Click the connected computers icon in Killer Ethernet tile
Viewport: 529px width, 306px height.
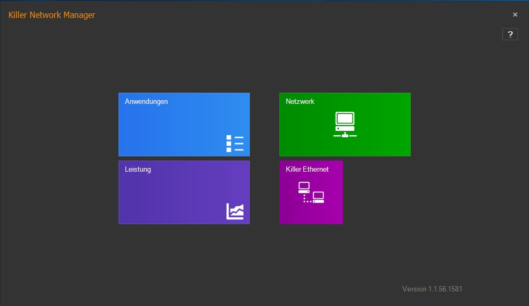tap(311, 193)
